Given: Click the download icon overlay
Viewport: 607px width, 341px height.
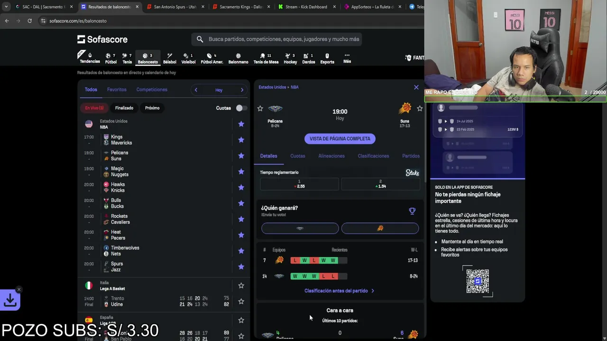Looking at the screenshot, I should coord(10,300).
